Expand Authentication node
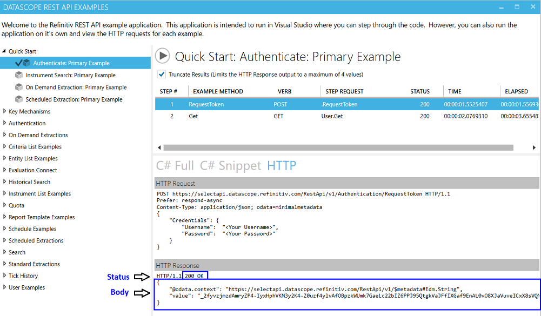Screen dimensions: 541x316 point(4,123)
